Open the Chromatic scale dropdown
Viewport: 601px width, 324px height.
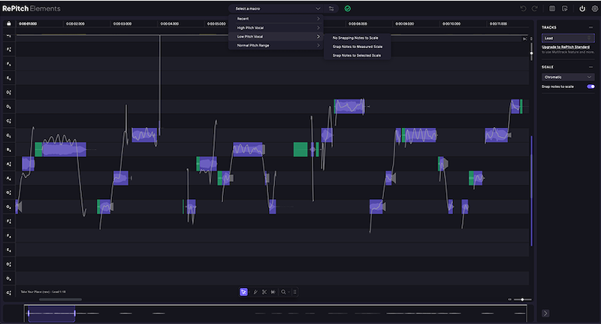(569, 77)
